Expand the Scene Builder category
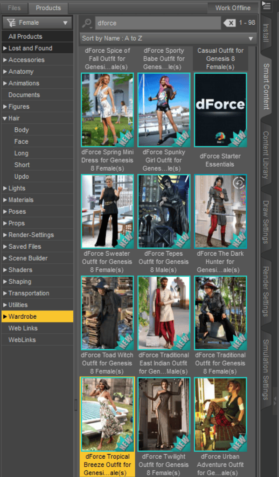The width and height of the screenshot is (279, 477). pos(5,258)
